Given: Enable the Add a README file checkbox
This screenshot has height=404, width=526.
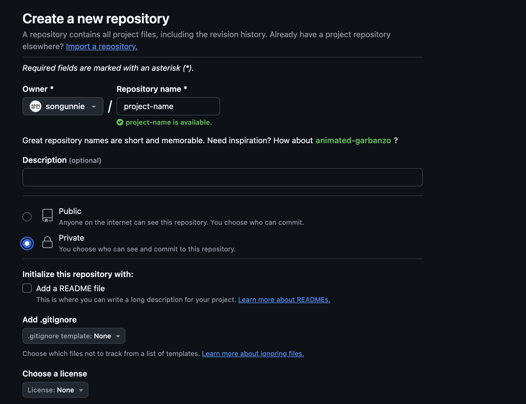Looking at the screenshot, I should pos(27,288).
